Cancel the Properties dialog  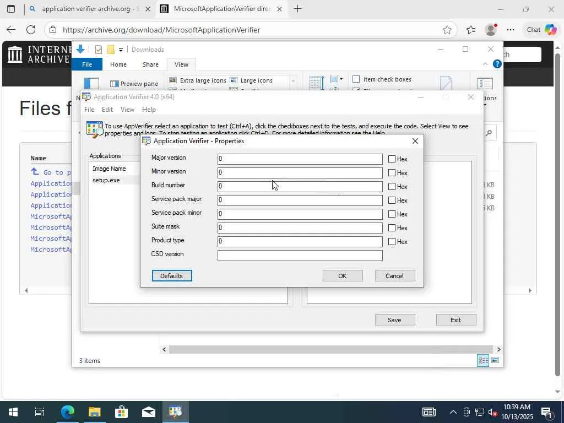click(395, 276)
